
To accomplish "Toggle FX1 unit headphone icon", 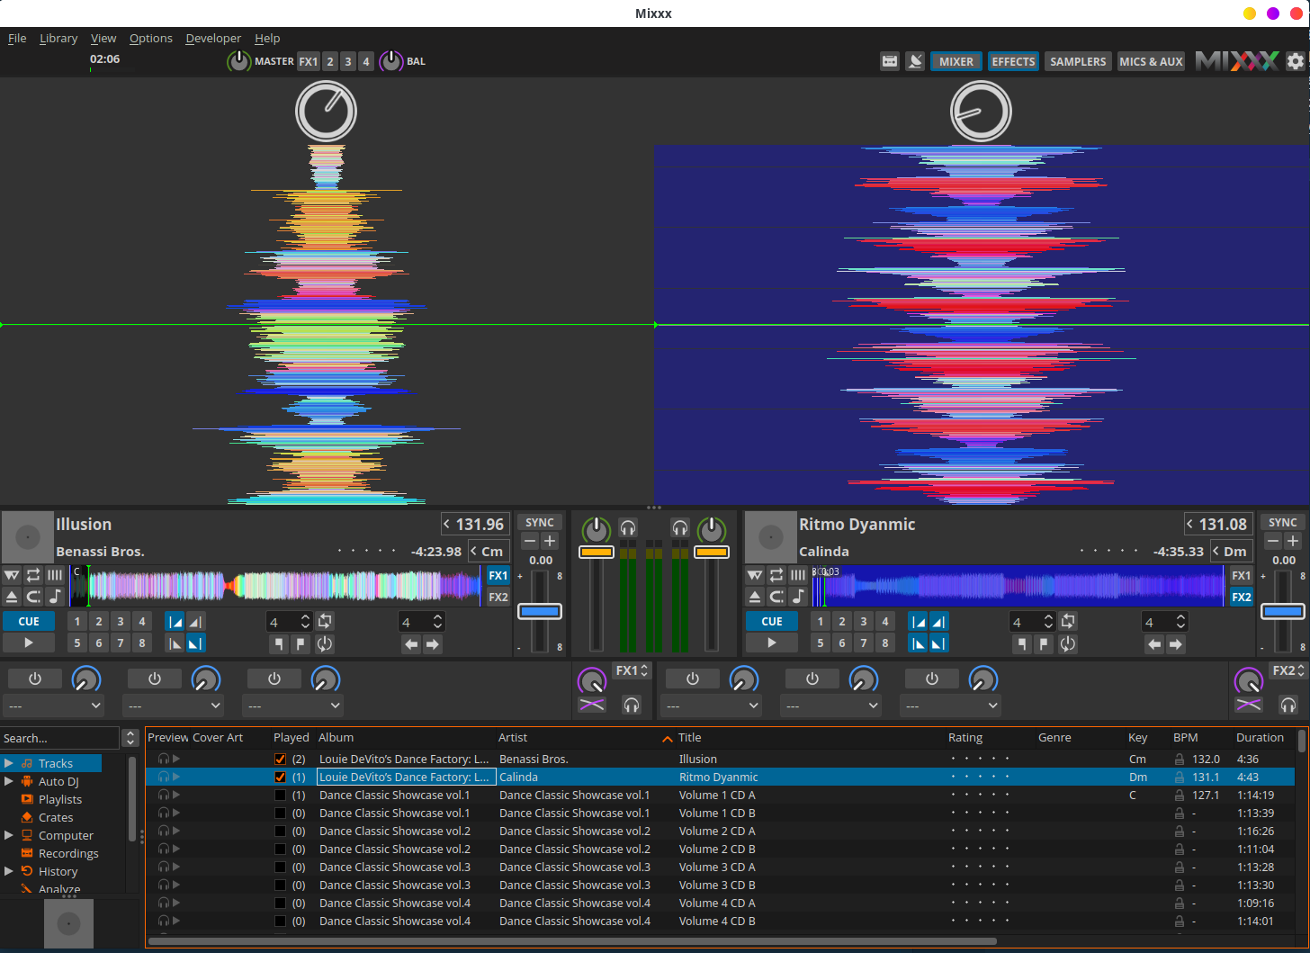I will click(x=632, y=705).
